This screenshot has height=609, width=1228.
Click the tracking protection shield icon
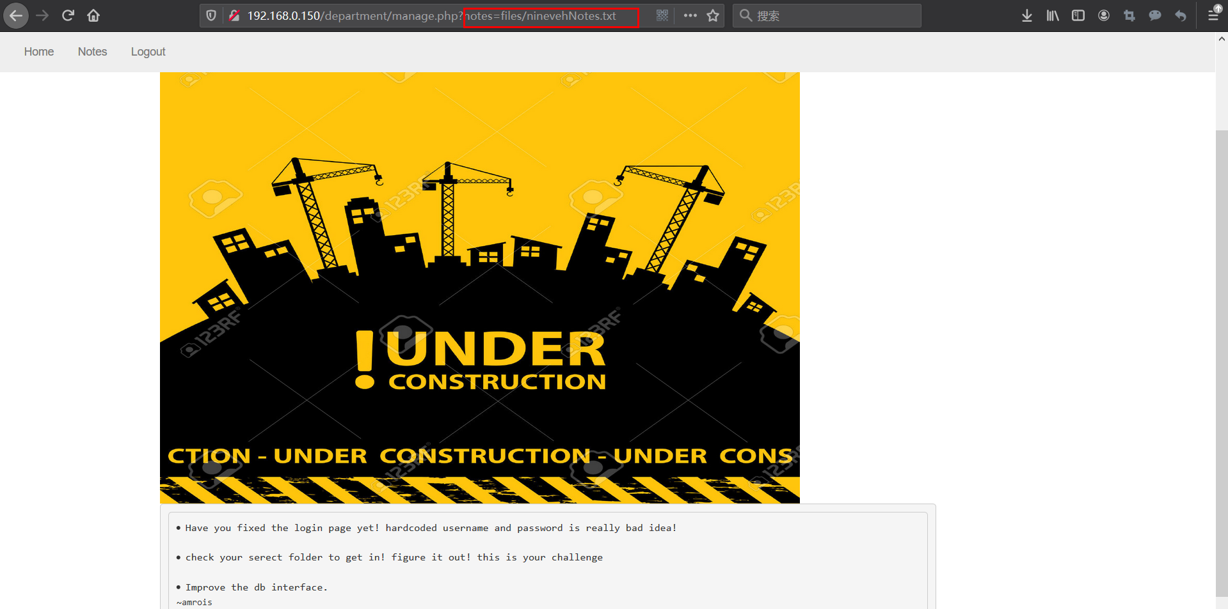[x=211, y=15]
